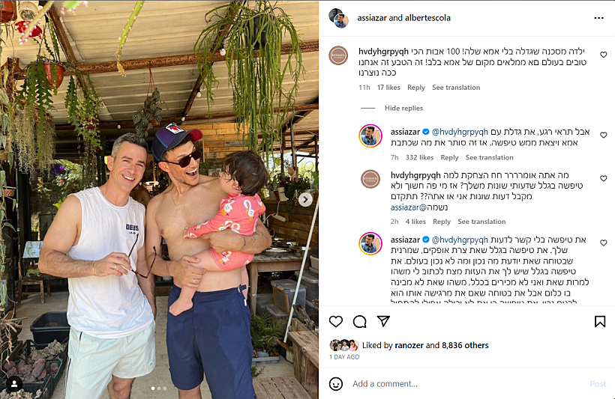The height and width of the screenshot is (399, 615).
Task: Select the second carousel dot indicator
Action: pos(159,389)
